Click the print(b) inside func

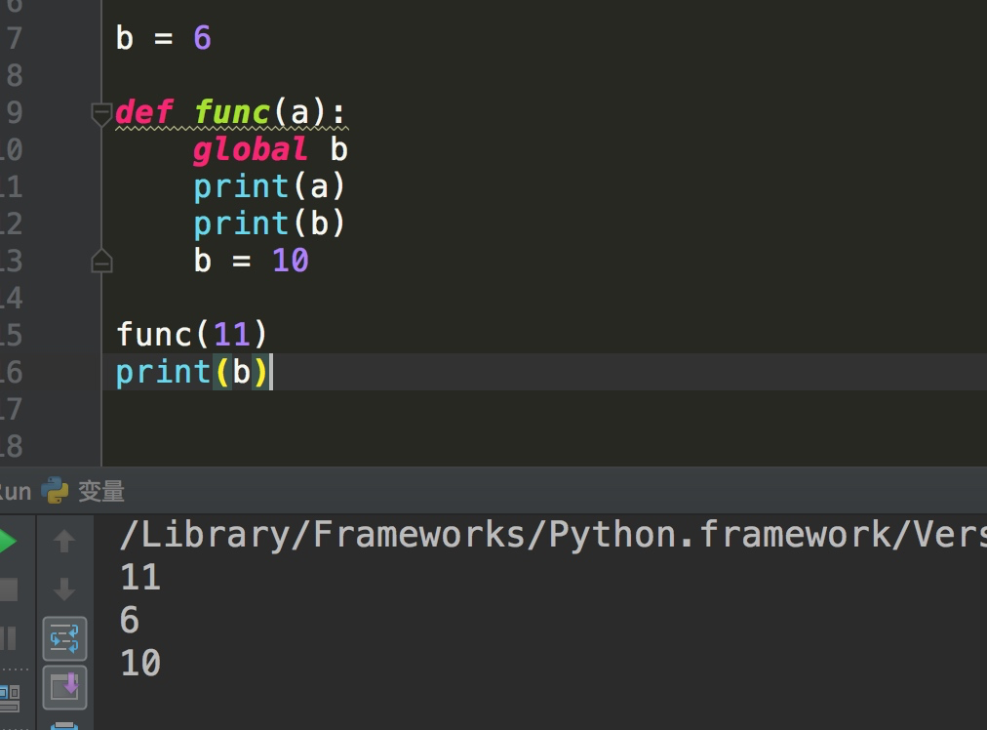point(269,223)
